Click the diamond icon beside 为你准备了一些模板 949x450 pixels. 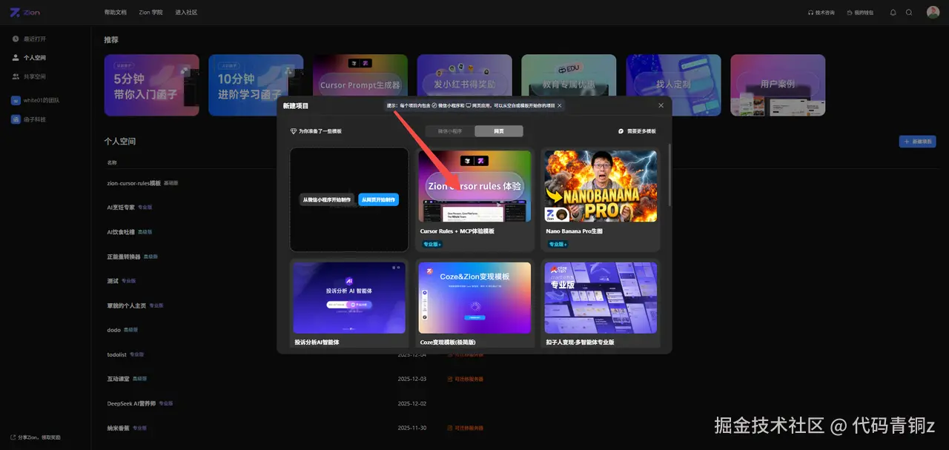(x=294, y=131)
